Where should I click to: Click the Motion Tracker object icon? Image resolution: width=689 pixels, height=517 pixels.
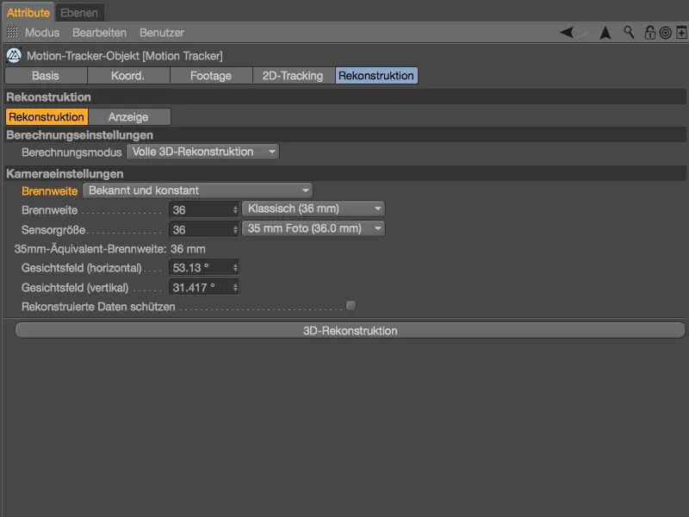(14, 55)
